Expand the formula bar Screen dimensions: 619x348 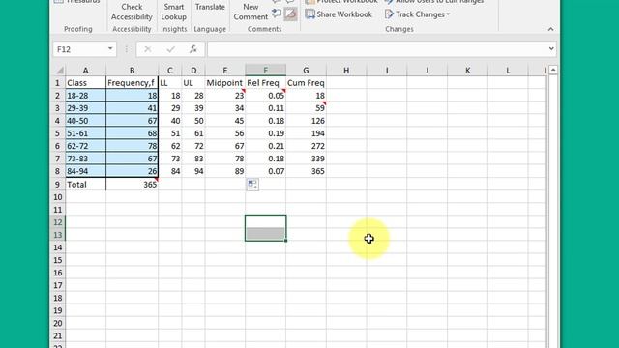pos(551,49)
